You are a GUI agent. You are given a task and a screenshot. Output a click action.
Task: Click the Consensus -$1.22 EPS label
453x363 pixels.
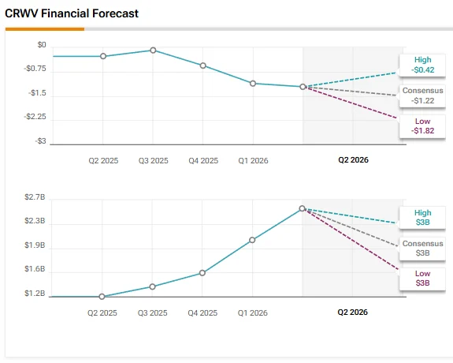coord(422,95)
